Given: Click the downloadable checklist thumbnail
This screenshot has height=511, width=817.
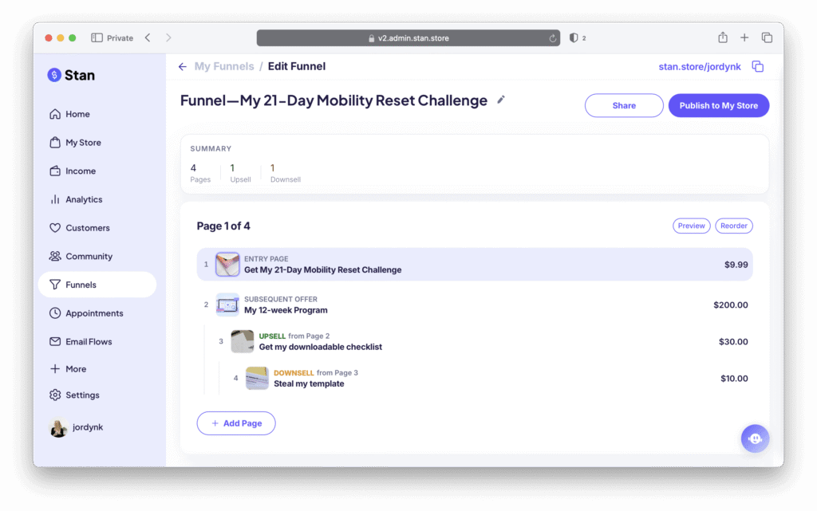Looking at the screenshot, I should tap(243, 342).
